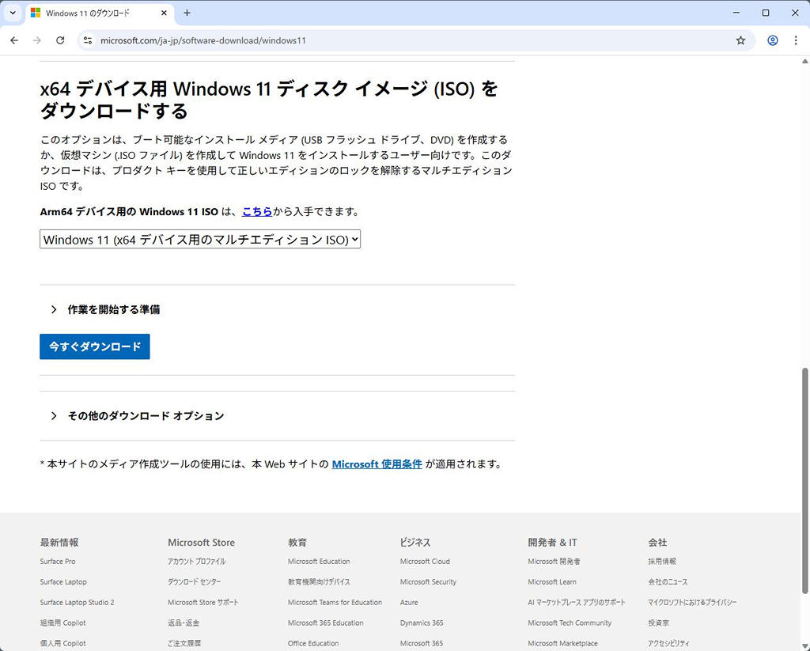Reload the page with the refresh icon

60,40
